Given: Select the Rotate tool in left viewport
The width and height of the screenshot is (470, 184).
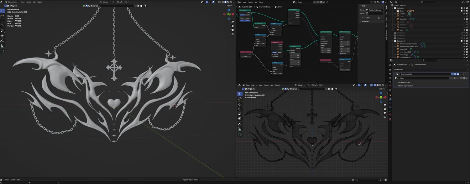Looking at the screenshot, I should (2, 26).
